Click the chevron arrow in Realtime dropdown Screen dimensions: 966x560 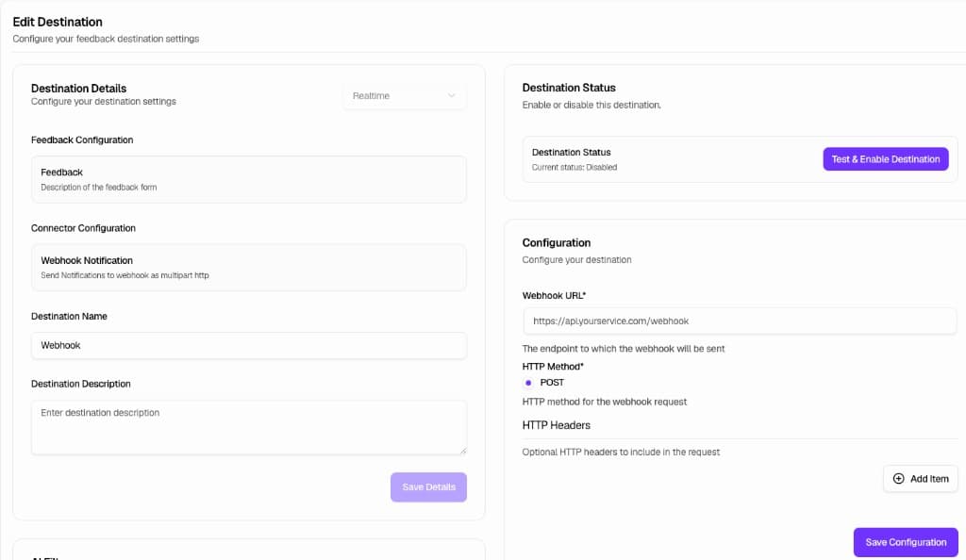pyautogui.click(x=452, y=96)
